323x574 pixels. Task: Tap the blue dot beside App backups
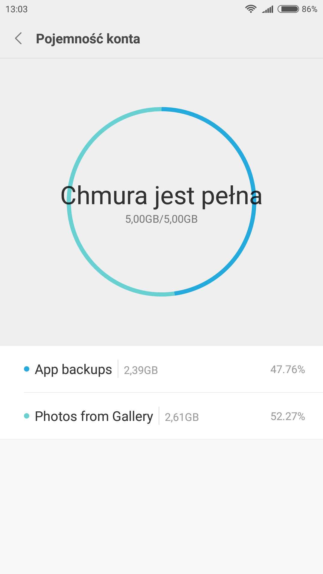(x=27, y=369)
